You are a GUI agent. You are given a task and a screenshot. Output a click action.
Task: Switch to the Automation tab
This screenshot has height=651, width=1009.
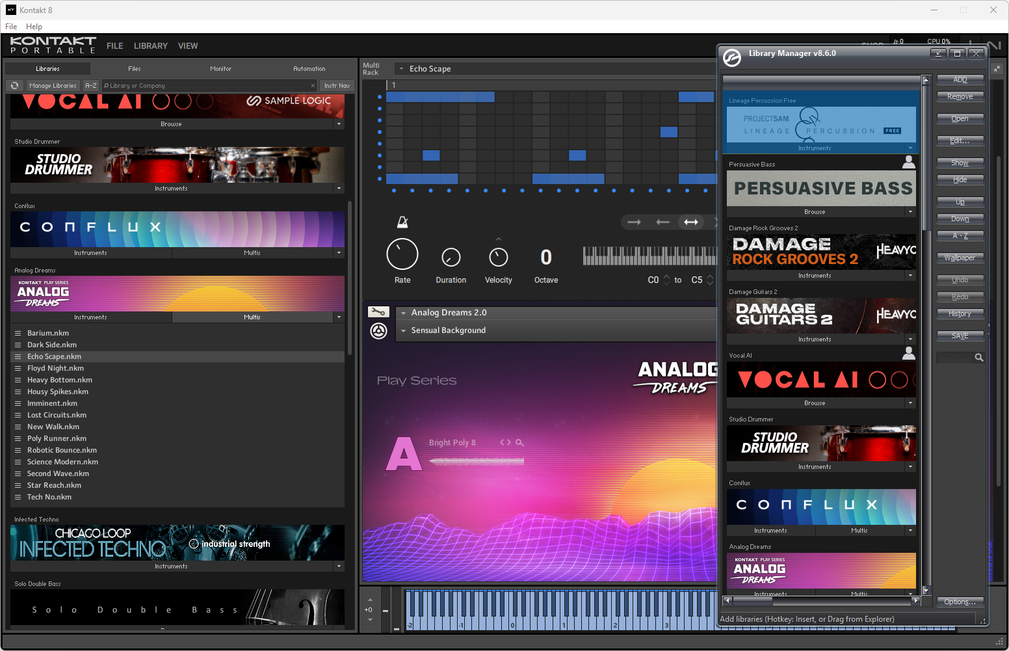309,68
